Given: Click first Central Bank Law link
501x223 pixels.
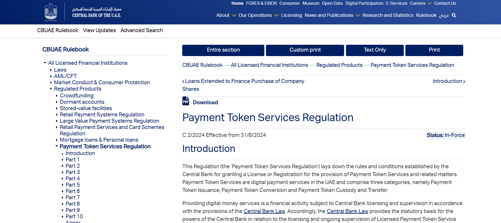Looking at the screenshot, I should pos(264,211).
